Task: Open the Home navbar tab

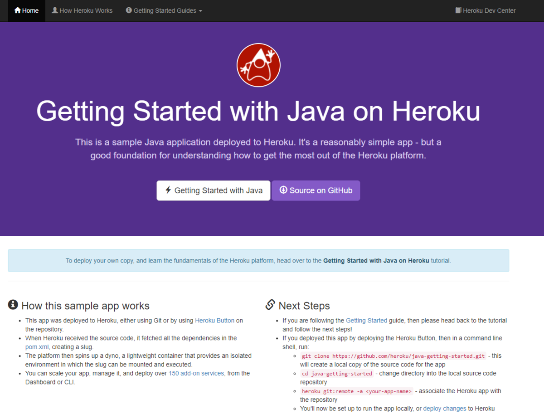Action: [x=26, y=10]
